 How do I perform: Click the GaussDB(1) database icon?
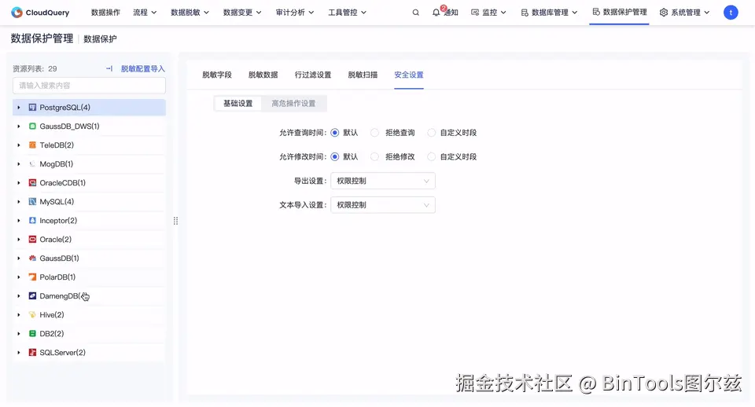tap(32, 258)
